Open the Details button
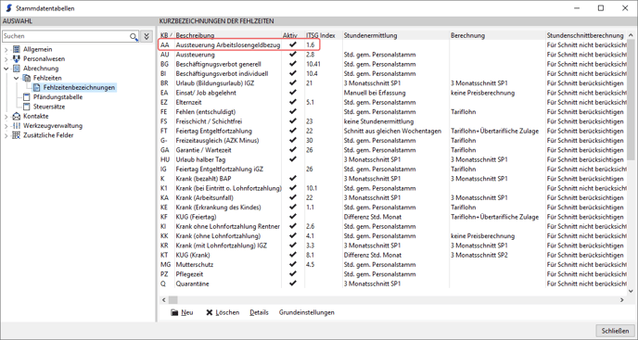638x340 pixels. coord(260,312)
